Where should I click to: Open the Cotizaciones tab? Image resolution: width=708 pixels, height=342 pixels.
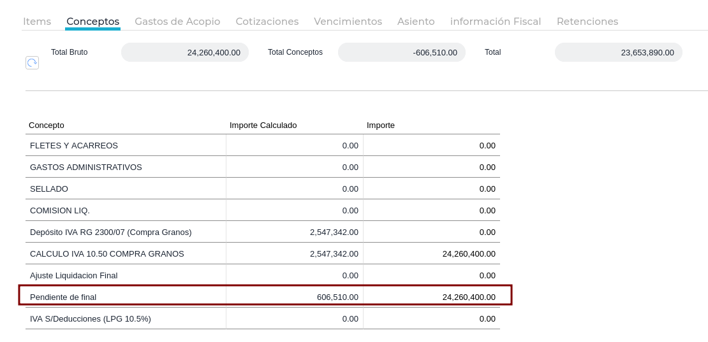tap(267, 21)
